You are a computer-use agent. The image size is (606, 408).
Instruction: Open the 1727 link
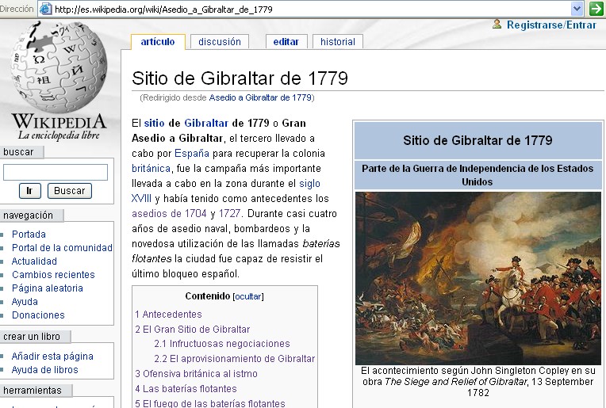click(229, 213)
